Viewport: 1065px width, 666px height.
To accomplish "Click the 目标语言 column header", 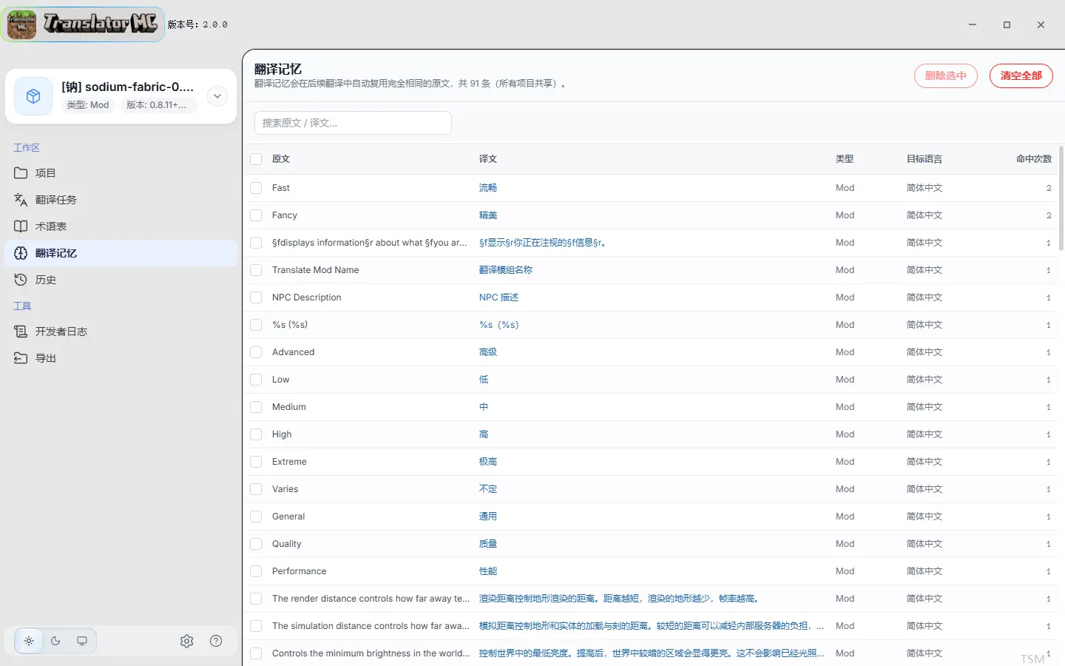I will [924, 159].
